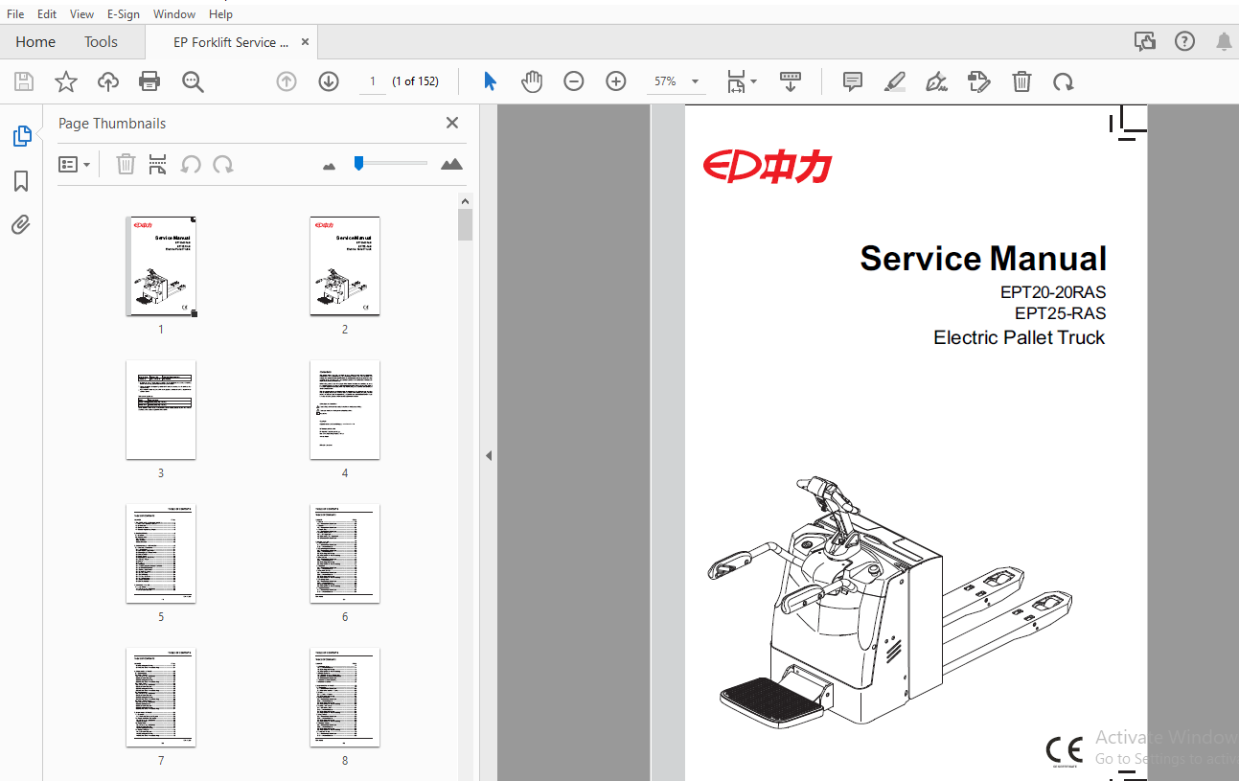
Task: Add a sticky note comment
Action: [x=853, y=81]
